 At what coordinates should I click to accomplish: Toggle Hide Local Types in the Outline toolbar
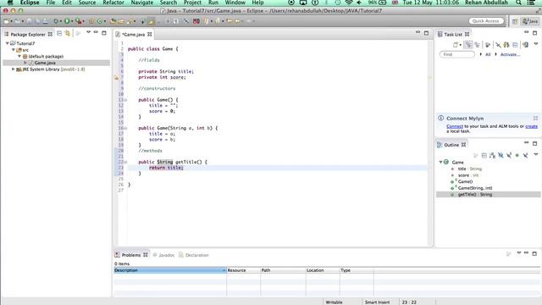(x=525, y=155)
